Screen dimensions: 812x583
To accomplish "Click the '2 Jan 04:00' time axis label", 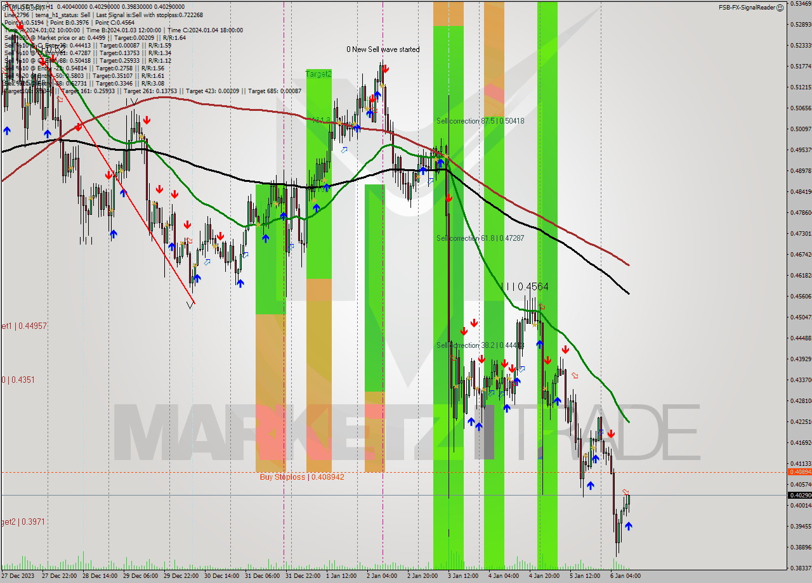I will coord(381,576).
